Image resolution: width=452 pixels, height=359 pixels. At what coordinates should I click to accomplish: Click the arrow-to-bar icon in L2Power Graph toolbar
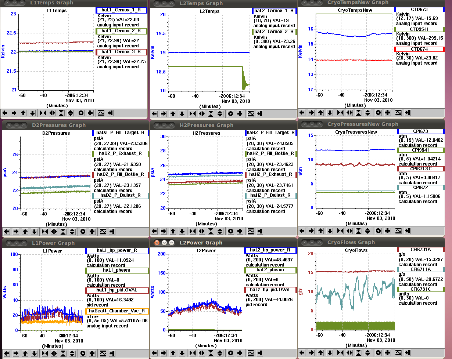(x=260, y=353)
